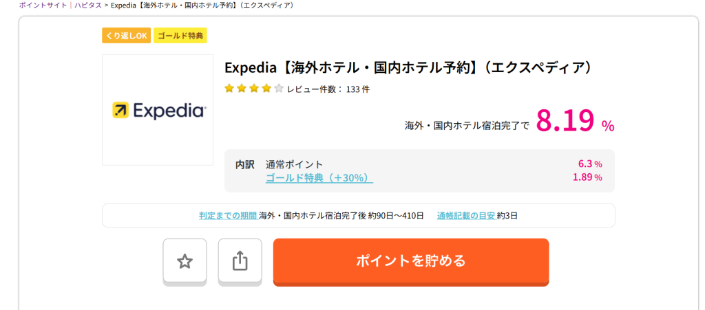Click the share icon button

[240, 261]
